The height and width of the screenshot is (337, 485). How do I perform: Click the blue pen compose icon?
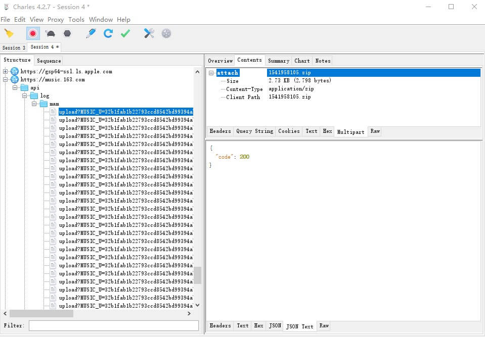[x=91, y=33]
